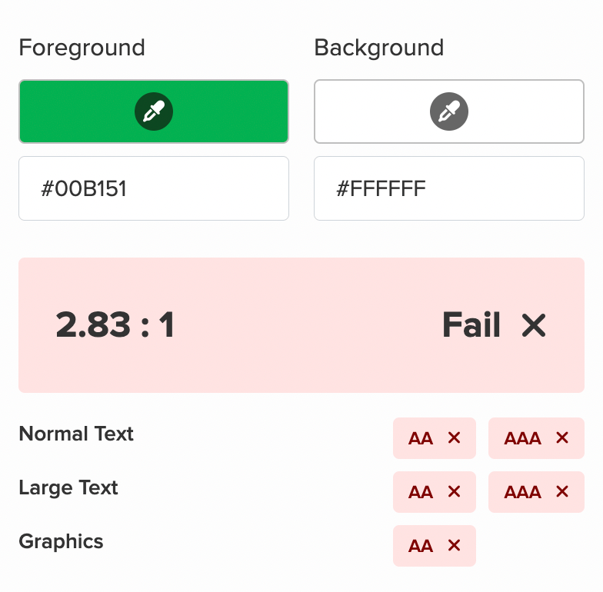Click the background eyedropper icon
The height and width of the screenshot is (592, 603).
(x=449, y=111)
